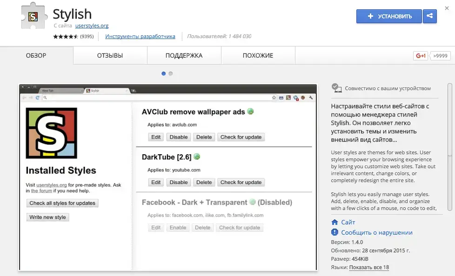
Task: Switch to the ОТЗЫВЫ tab
Action: pyautogui.click(x=110, y=56)
